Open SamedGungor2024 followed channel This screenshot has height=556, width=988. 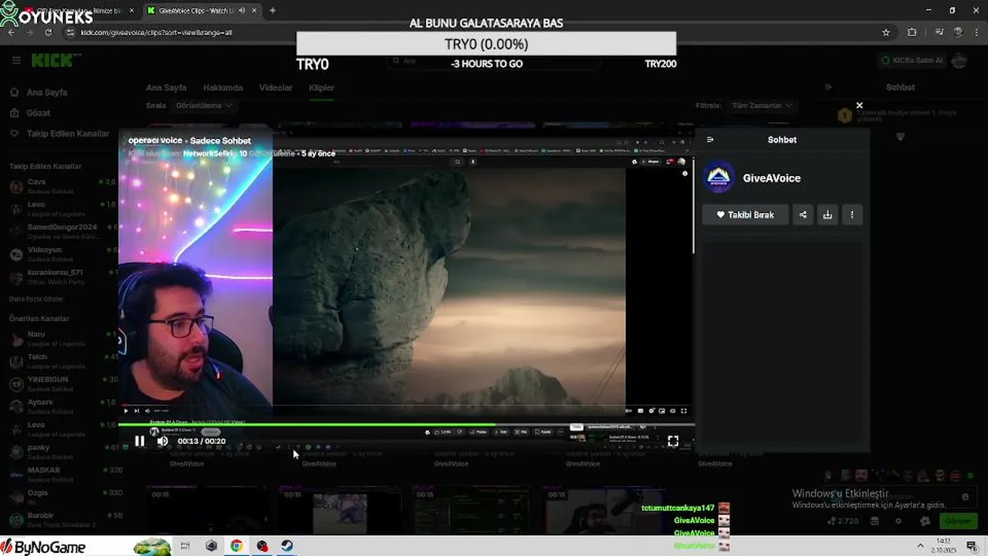(x=62, y=231)
